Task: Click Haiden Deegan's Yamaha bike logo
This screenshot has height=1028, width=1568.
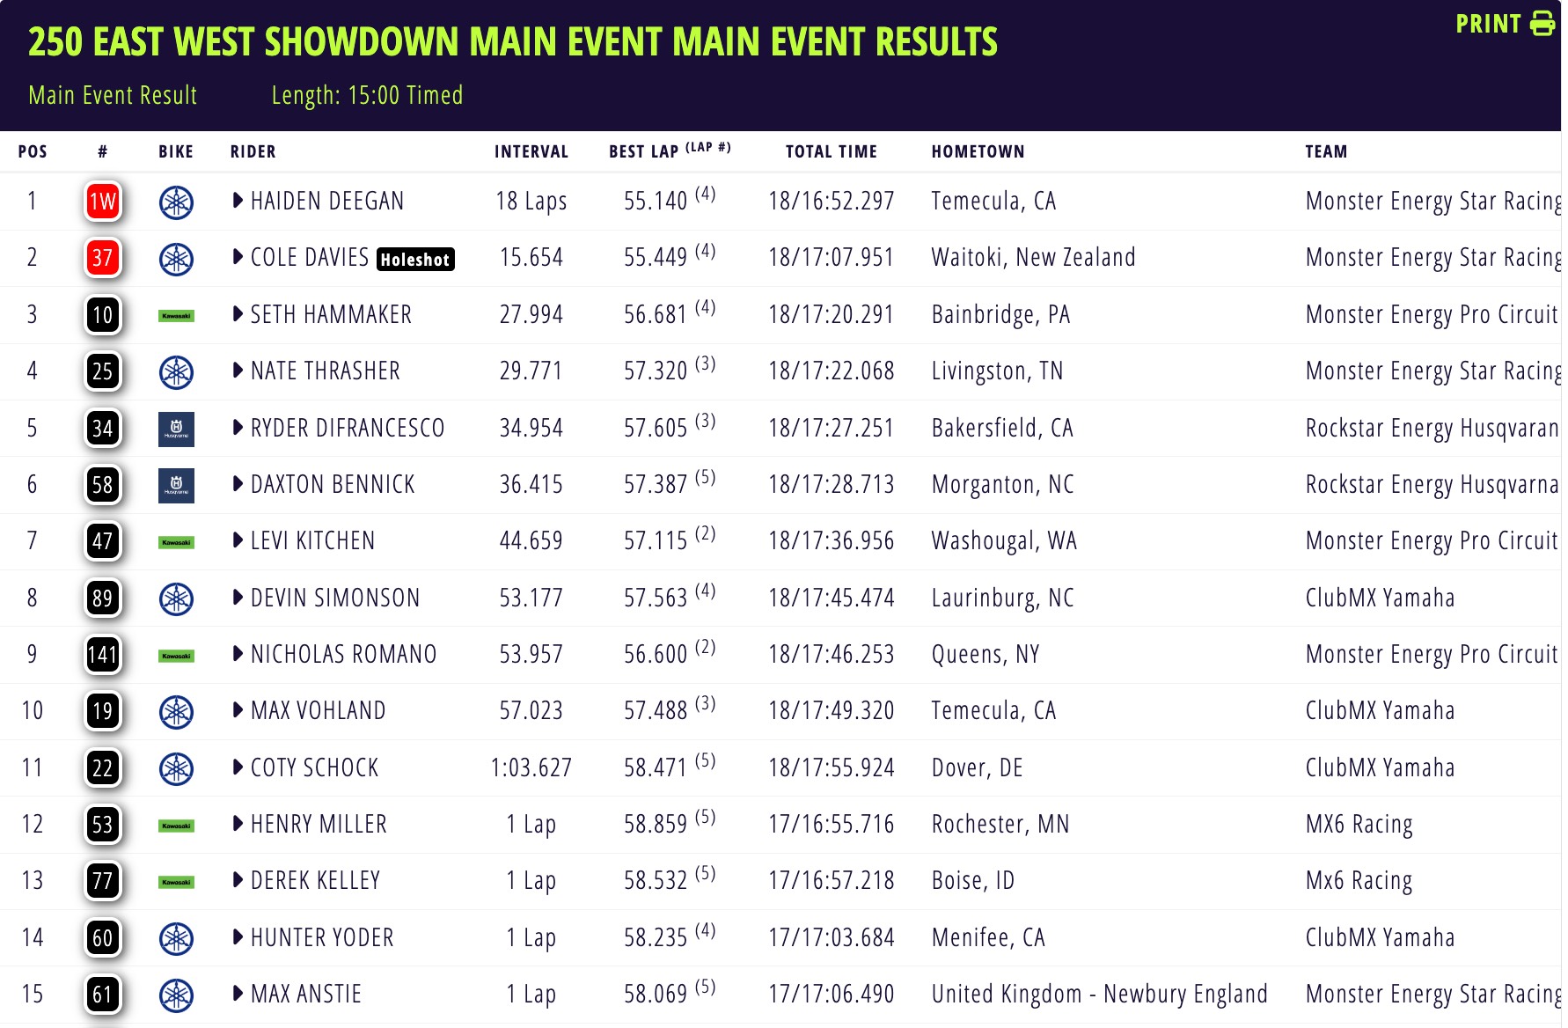Action: pyautogui.click(x=176, y=202)
